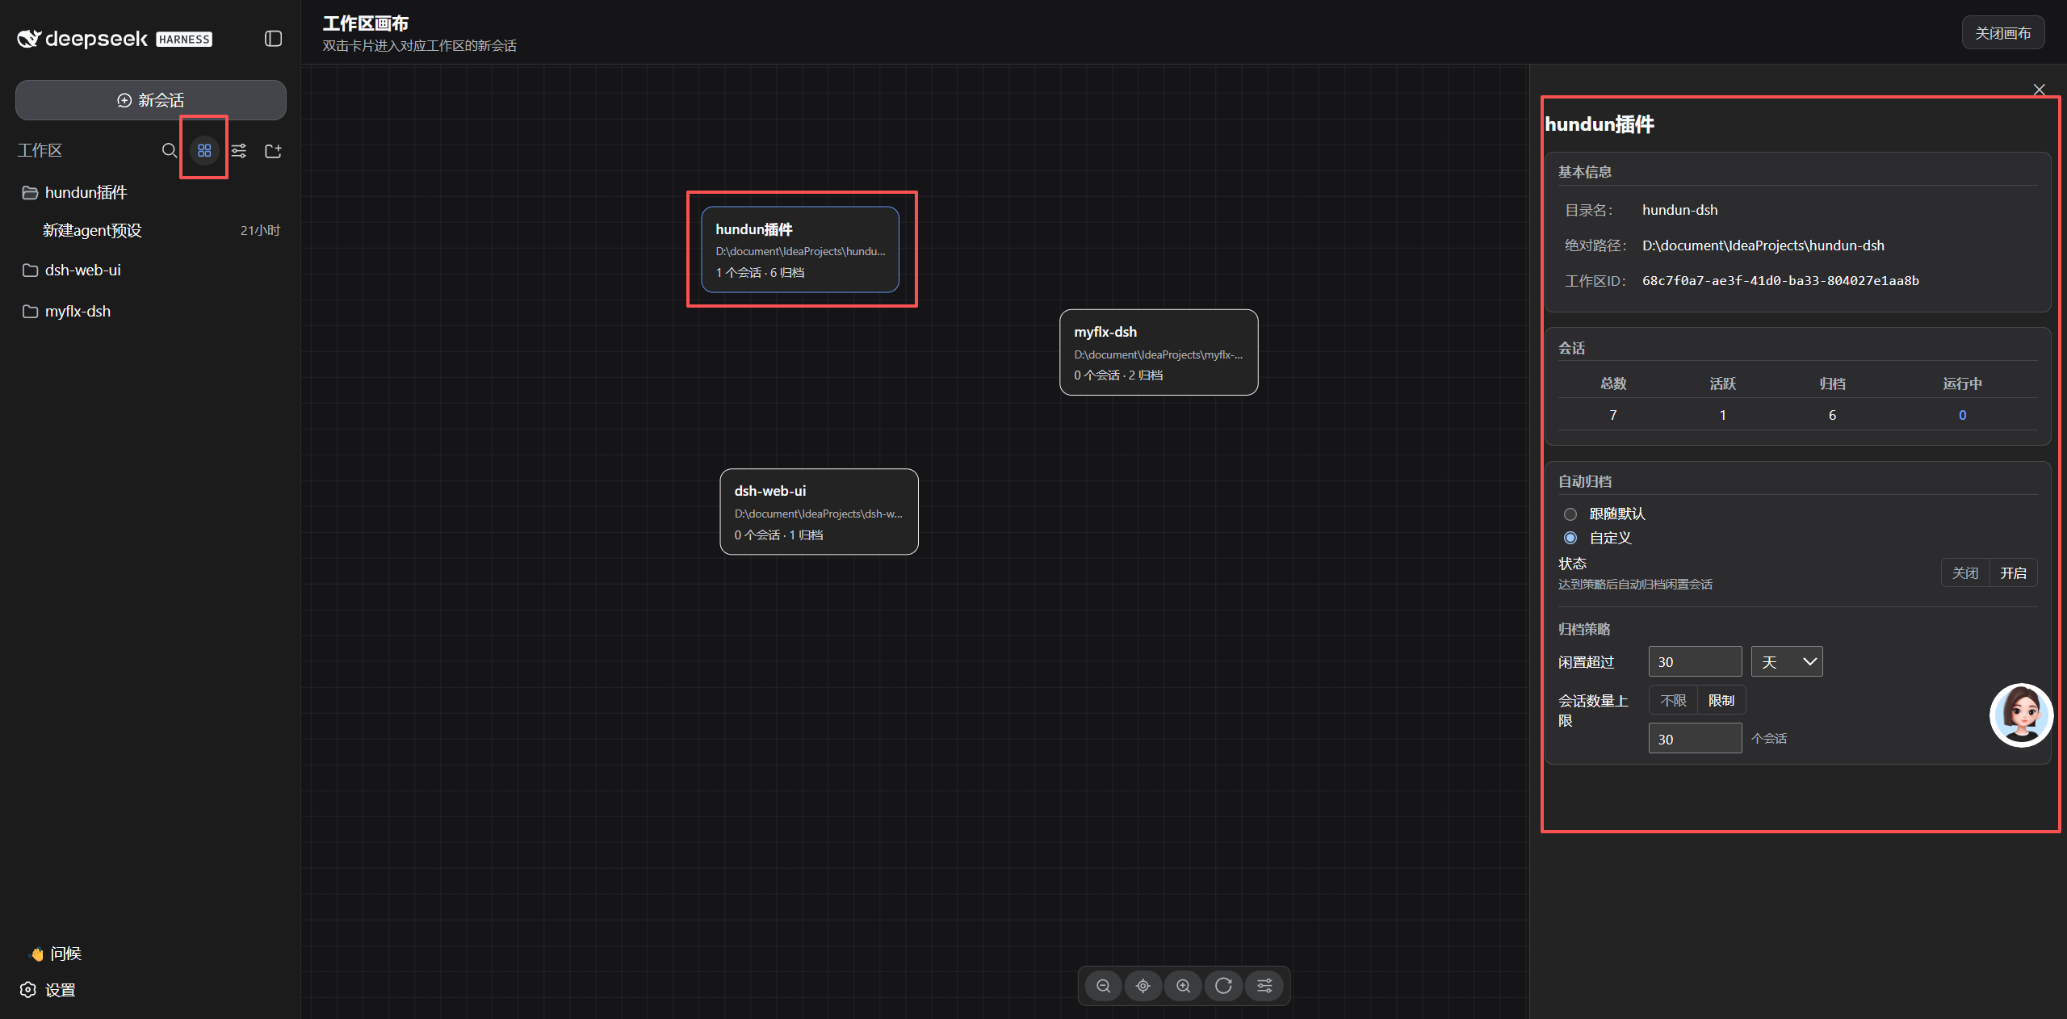Click the hundun插件 panel heading
The width and height of the screenshot is (2067, 1019).
(x=1600, y=124)
